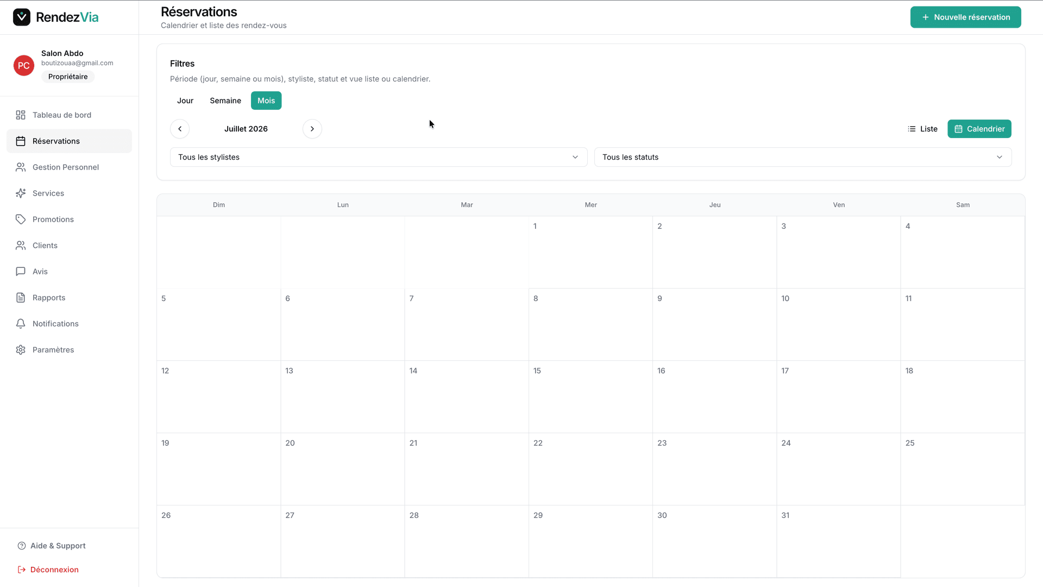The image size is (1043, 587).
Task: Select July 15 calendar cell
Action: tap(590, 397)
